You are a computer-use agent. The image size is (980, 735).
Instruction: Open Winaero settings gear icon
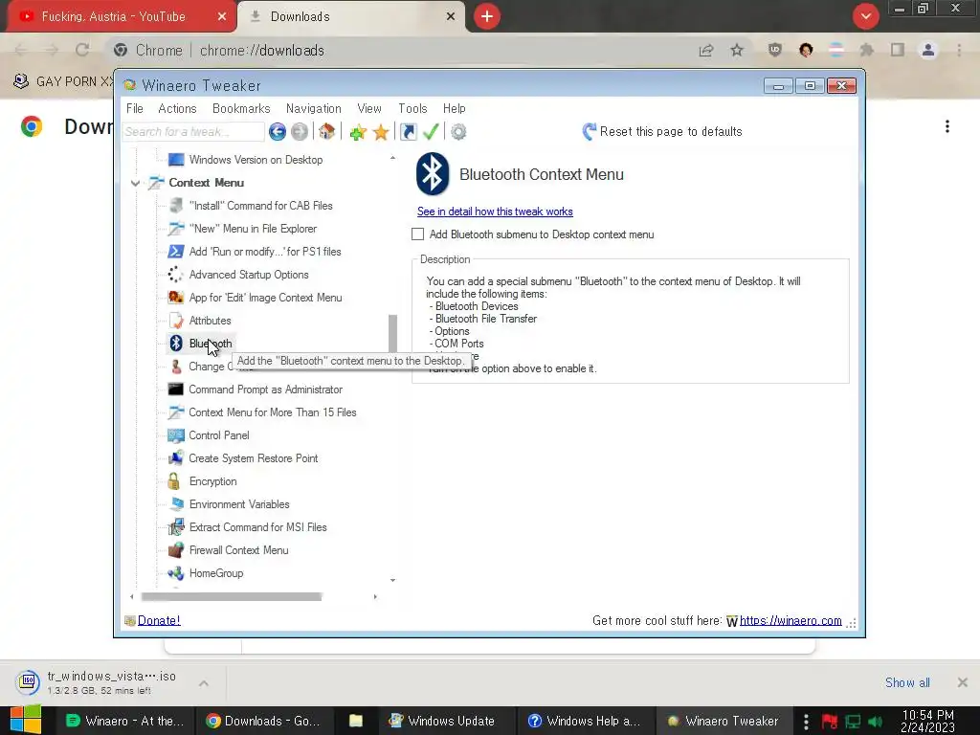(458, 132)
